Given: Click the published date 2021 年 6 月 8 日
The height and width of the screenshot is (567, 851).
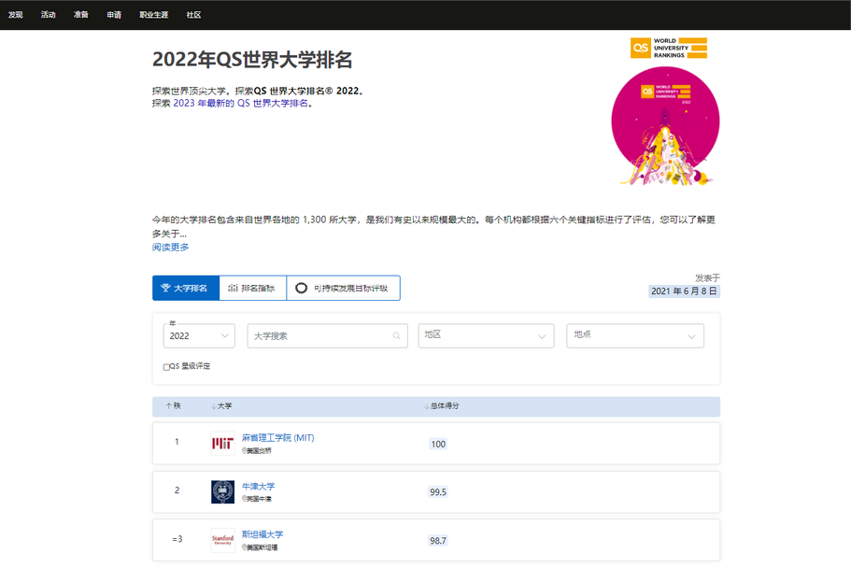Looking at the screenshot, I should [x=684, y=291].
